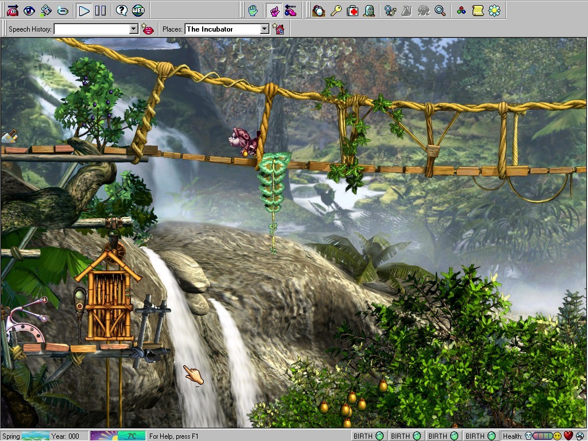The height and width of the screenshot is (441, 588).
Task: Click the greyed flask icon in toolbar
Action: click(x=407, y=10)
